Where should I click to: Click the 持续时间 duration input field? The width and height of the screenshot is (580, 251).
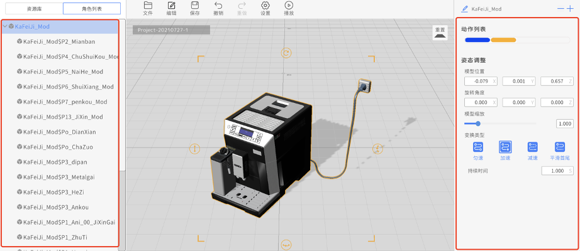(x=558, y=171)
